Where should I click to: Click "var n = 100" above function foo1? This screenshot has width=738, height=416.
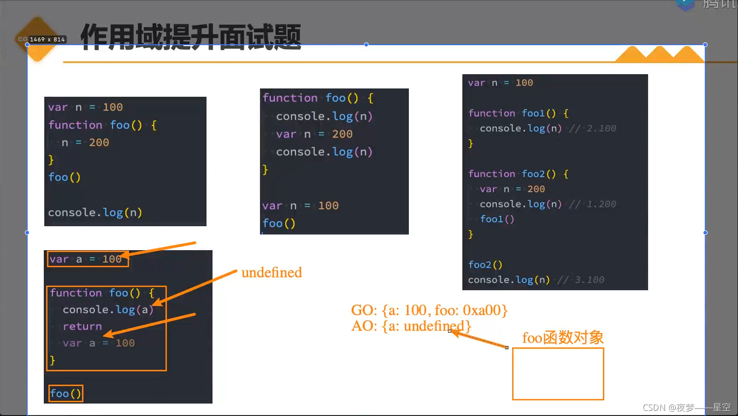(500, 83)
